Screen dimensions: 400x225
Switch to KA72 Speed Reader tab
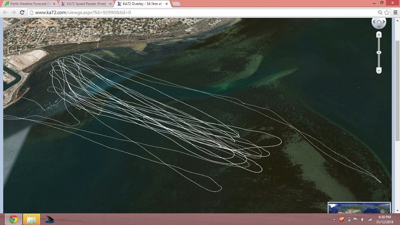pyautogui.click(x=86, y=4)
